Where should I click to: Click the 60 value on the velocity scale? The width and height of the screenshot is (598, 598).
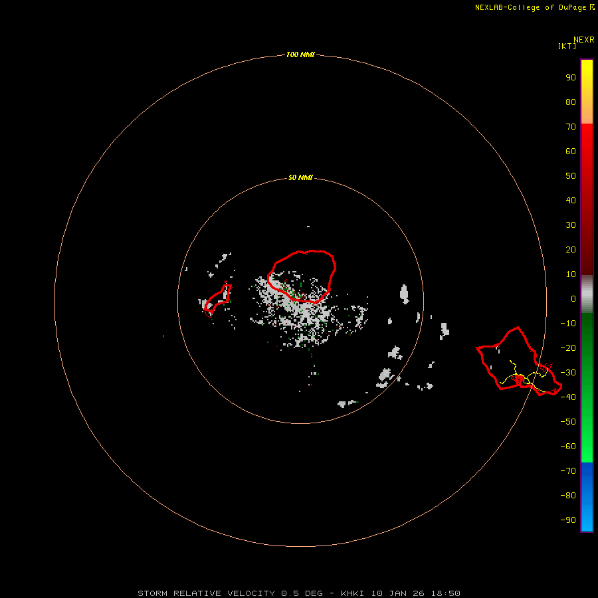tap(571, 151)
